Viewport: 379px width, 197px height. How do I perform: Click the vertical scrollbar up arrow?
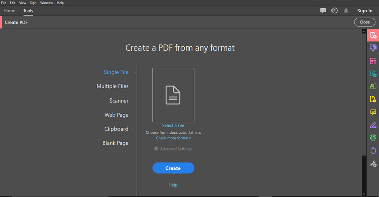pos(364,31)
